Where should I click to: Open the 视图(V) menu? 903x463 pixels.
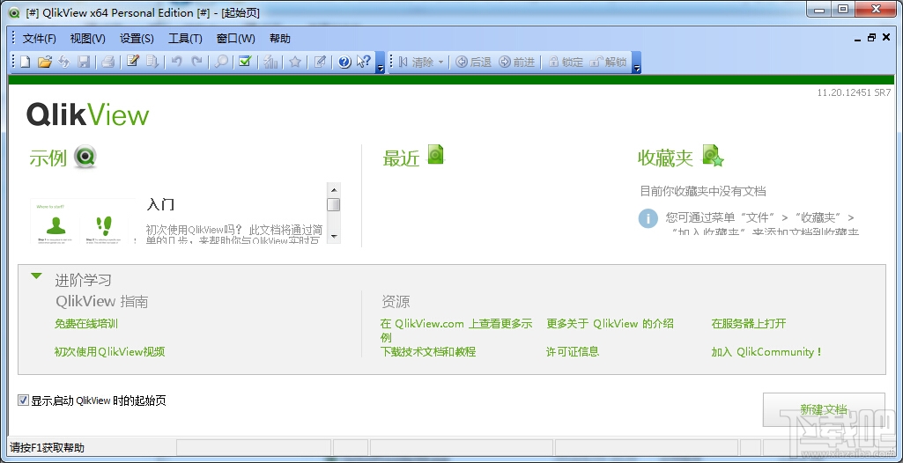(x=87, y=39)
